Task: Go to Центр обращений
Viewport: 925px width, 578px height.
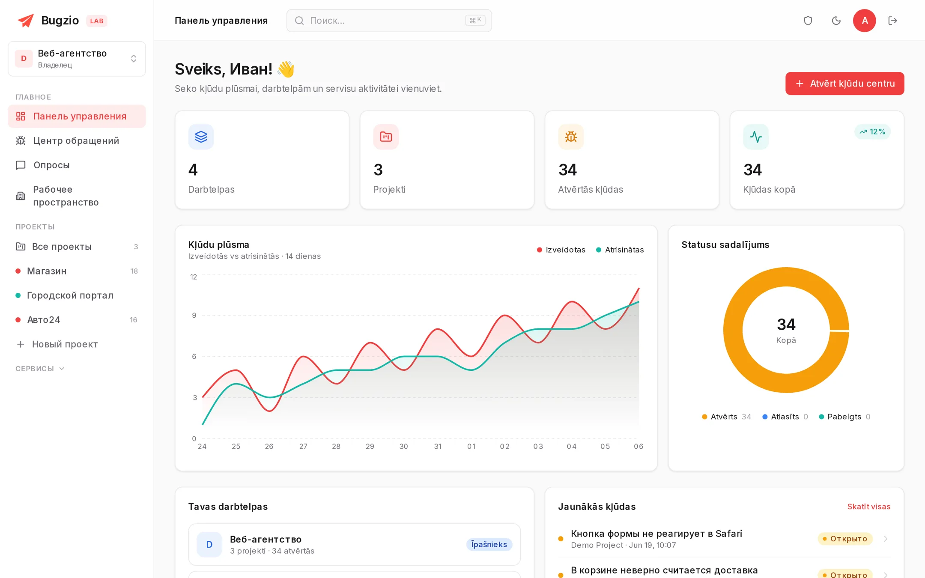Action: 77,141
